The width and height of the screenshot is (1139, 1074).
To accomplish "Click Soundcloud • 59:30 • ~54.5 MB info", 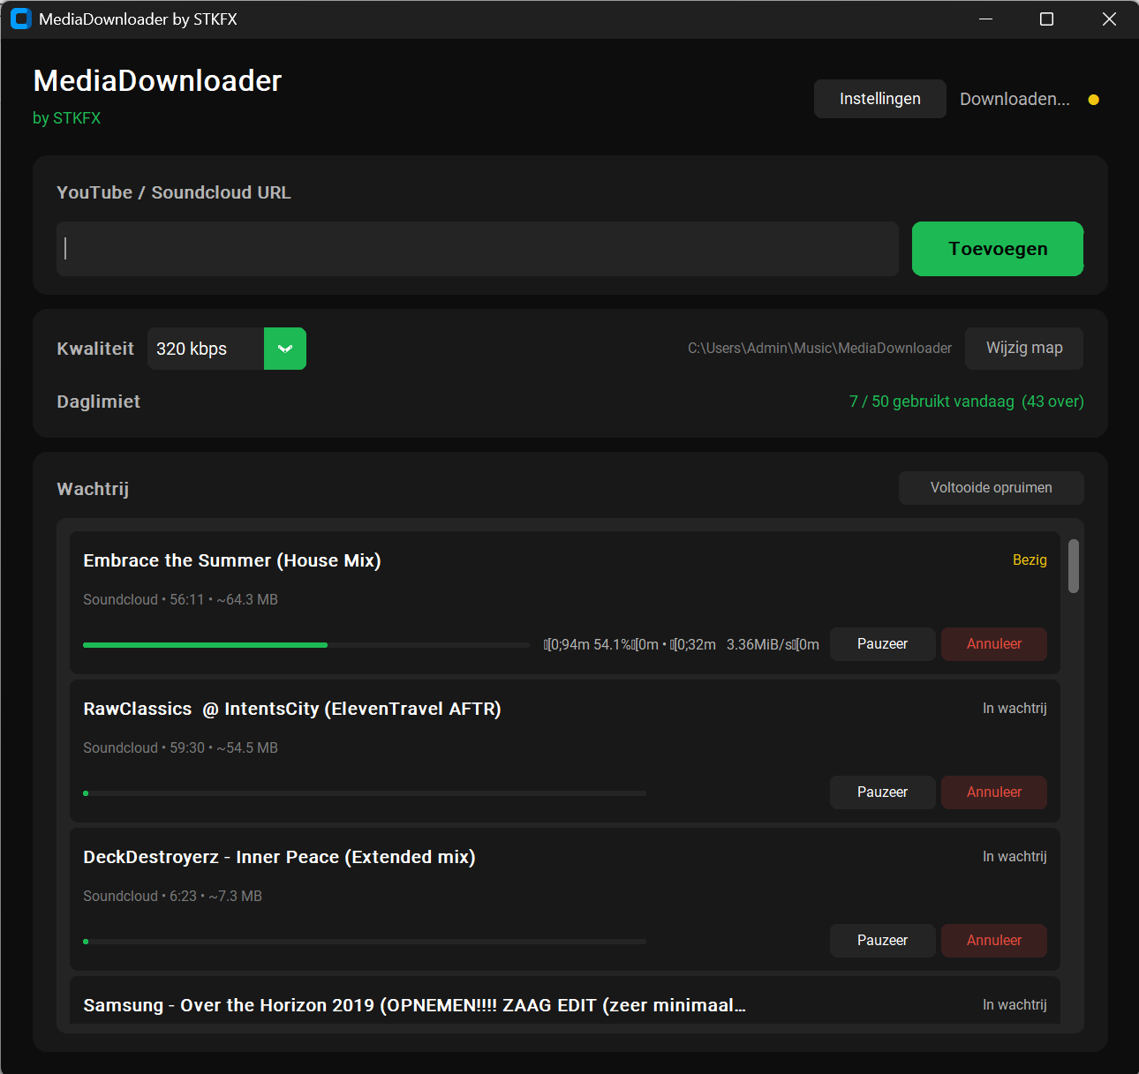I will pos(180,748).
